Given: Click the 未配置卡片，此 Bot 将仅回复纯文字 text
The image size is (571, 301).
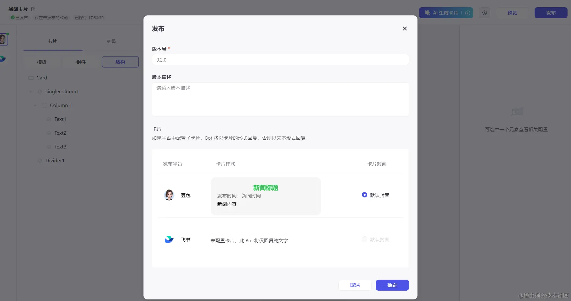Looking at the screenshot, I should [249, 241].
